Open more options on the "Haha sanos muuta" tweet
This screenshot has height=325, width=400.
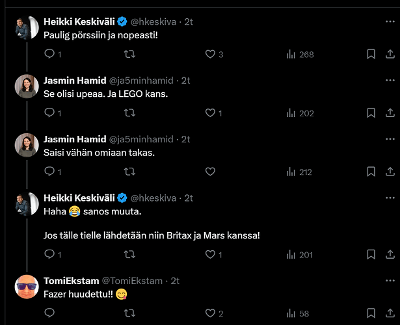pos(390,198)
